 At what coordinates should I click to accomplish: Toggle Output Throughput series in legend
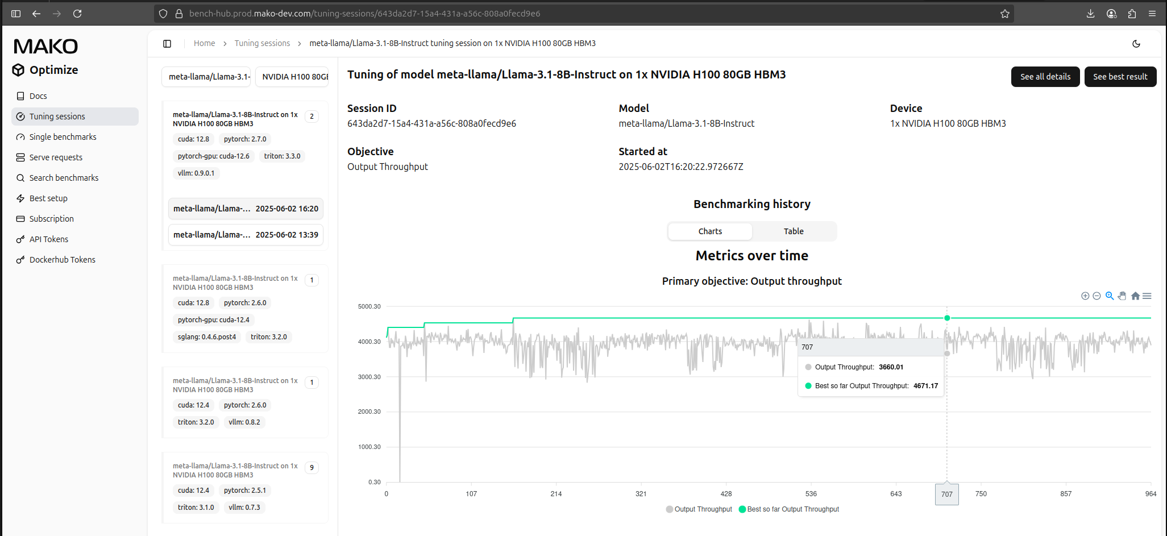click(x=699, y=509)
